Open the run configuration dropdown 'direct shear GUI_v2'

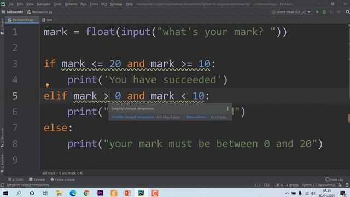291,12
